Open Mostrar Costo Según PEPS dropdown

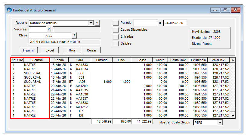(x=220, y=123)
